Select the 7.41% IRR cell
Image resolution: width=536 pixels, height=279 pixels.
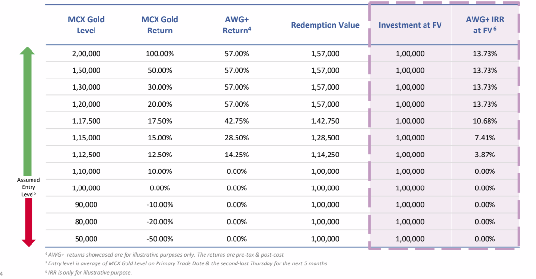(485, 138)
